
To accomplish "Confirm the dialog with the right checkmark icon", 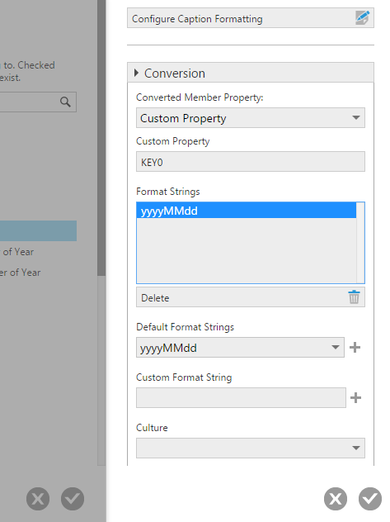I will tap(370, 499).
